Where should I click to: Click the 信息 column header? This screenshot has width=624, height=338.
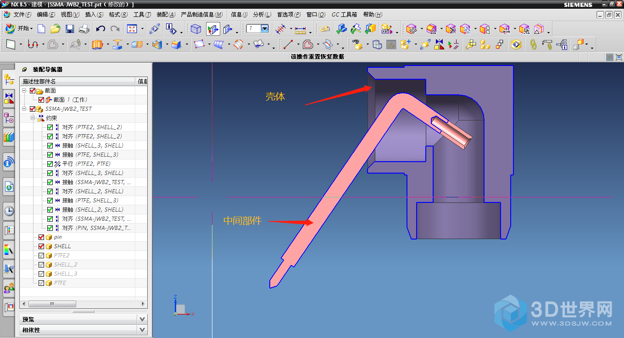(x=142, y=82)
